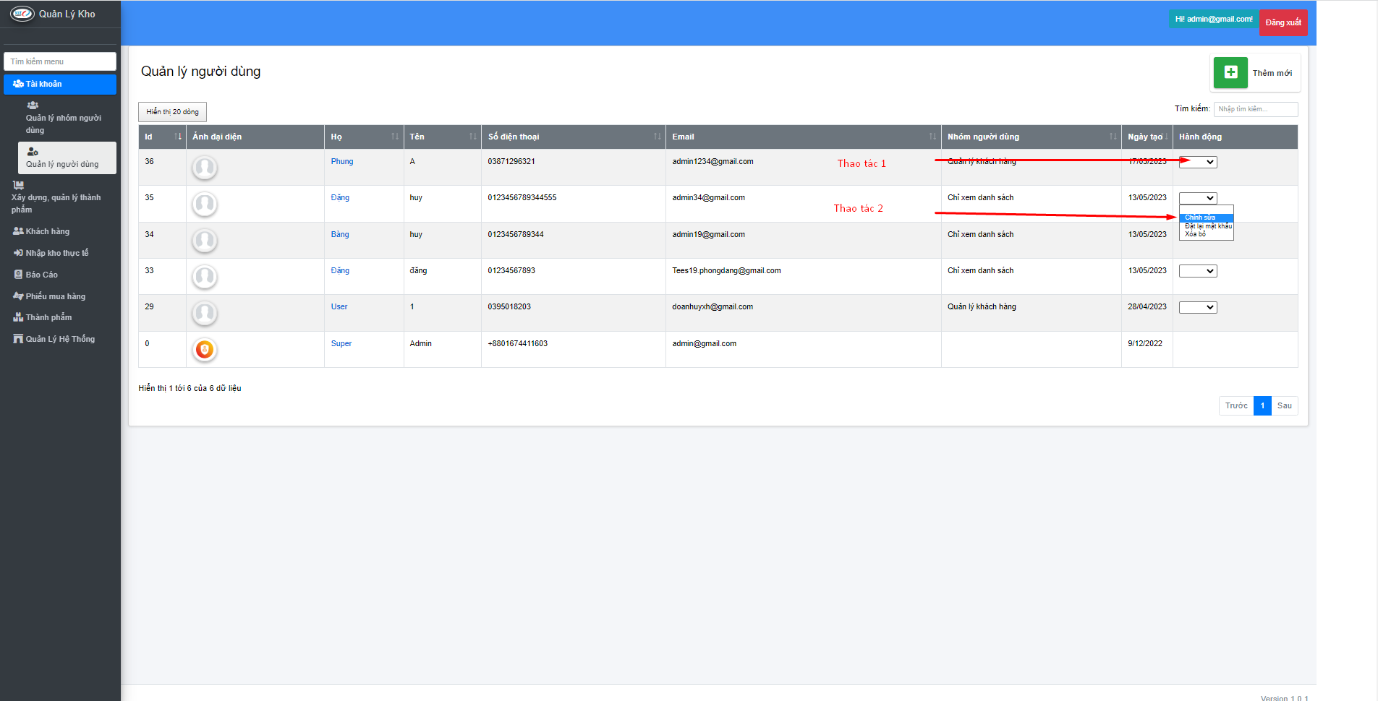
Task: Sort table by Số điện thoại column
Action: tap(574, 137)
